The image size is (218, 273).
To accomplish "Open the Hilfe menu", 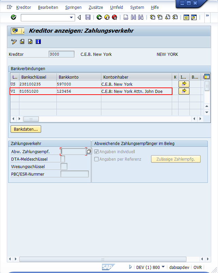I will (155, 7).
